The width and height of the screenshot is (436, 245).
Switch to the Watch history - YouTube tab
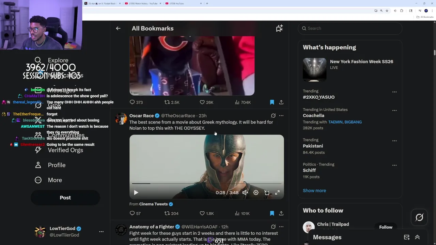click(x=143, y=3)
